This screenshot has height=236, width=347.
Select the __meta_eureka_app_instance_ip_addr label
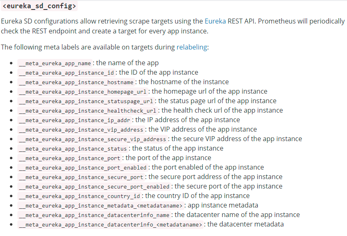point(75,120)
